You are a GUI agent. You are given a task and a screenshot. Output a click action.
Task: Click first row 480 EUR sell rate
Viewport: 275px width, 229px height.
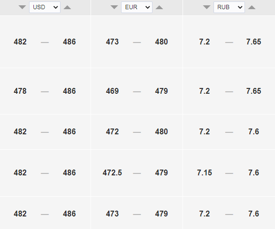161,42
